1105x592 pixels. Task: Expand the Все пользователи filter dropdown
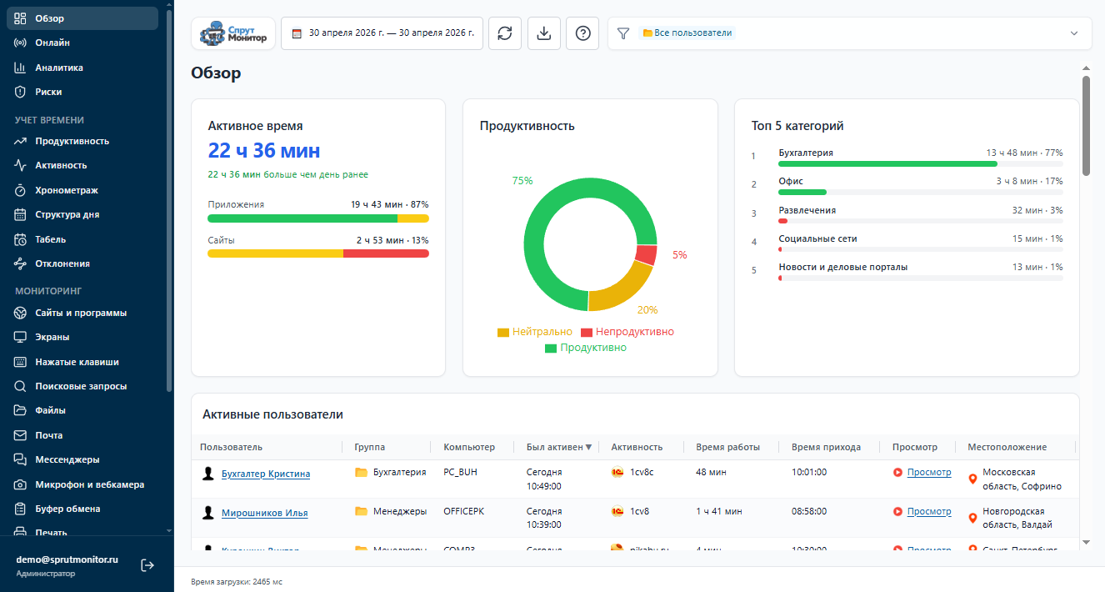pyautogui.click(x=1074, y=33)
